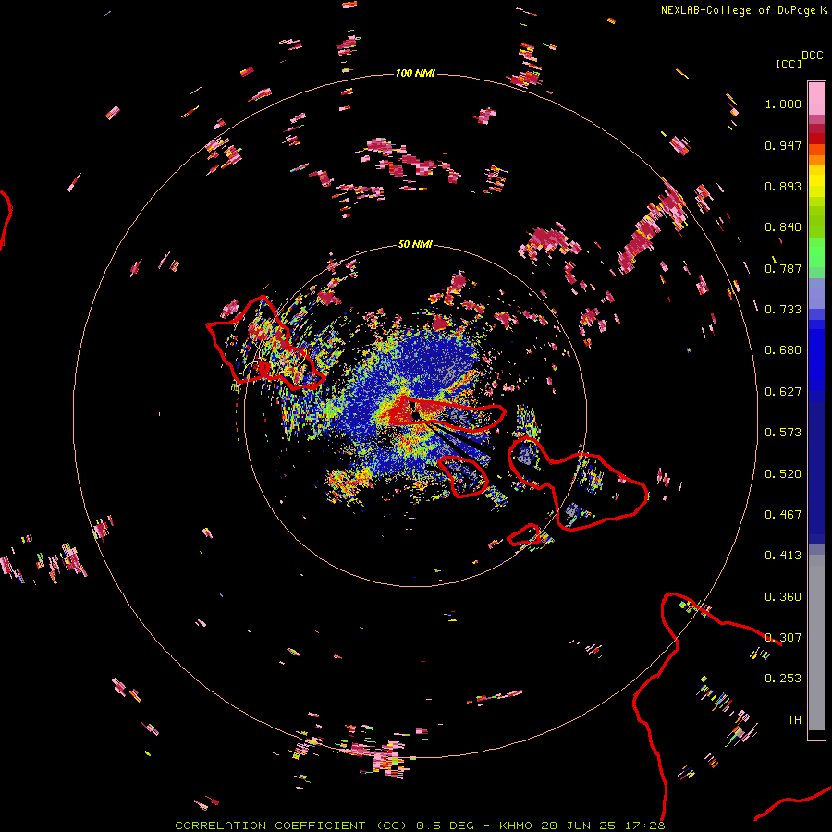Viewport: 832px width, 832px height.
Task: Click the DCC label above the color scale
Action: (x=812, y=55)
